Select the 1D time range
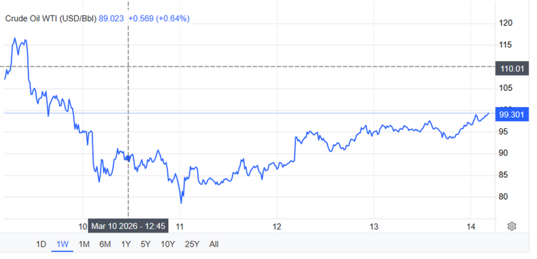This screenshot has width=537, height=259. [41, 244]
